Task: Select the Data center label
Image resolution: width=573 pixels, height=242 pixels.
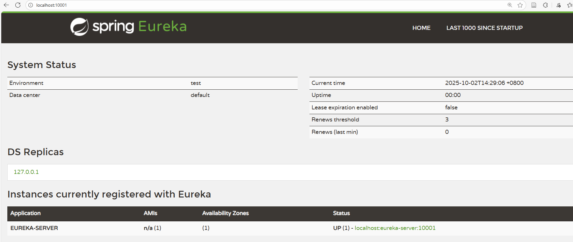Action: point(25,95)
